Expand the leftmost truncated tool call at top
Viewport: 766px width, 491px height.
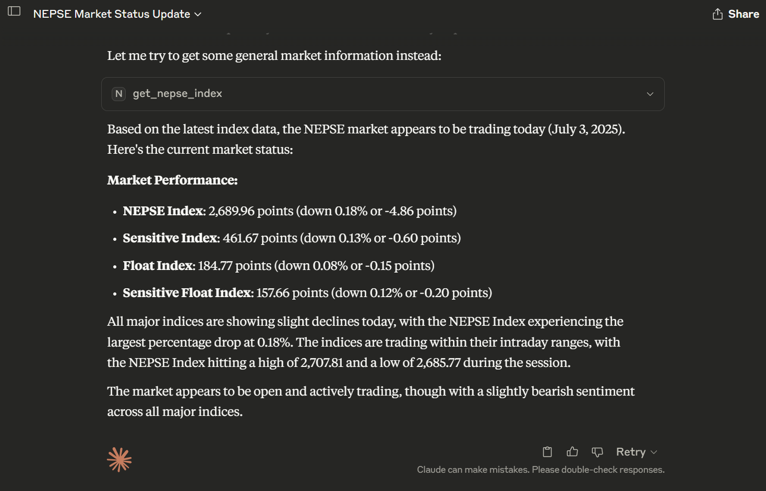[x=229, y=32]
